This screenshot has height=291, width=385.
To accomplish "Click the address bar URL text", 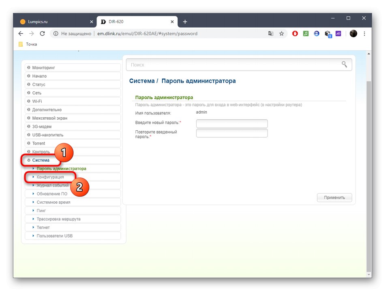I will click(x=148, y=33).
